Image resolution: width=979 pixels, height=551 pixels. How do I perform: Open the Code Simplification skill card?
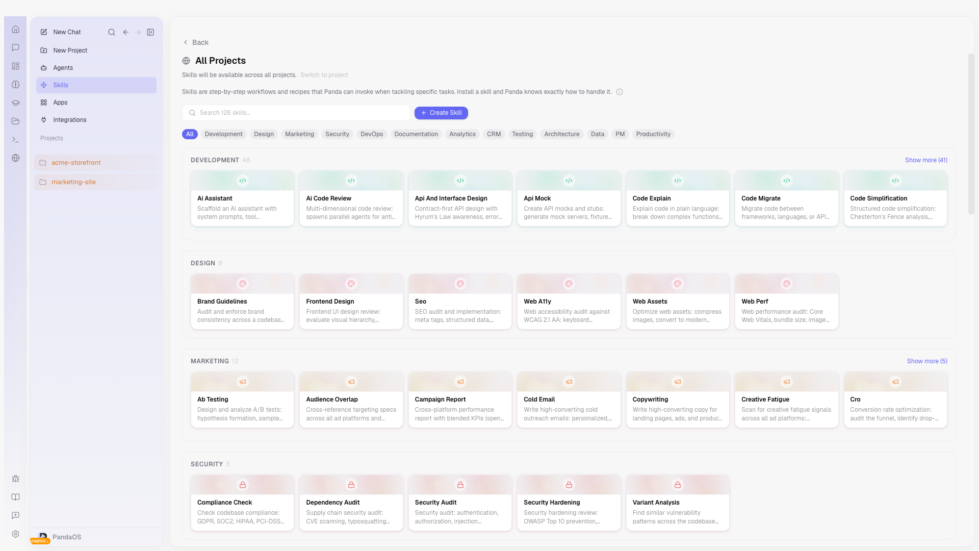[895, 198]
